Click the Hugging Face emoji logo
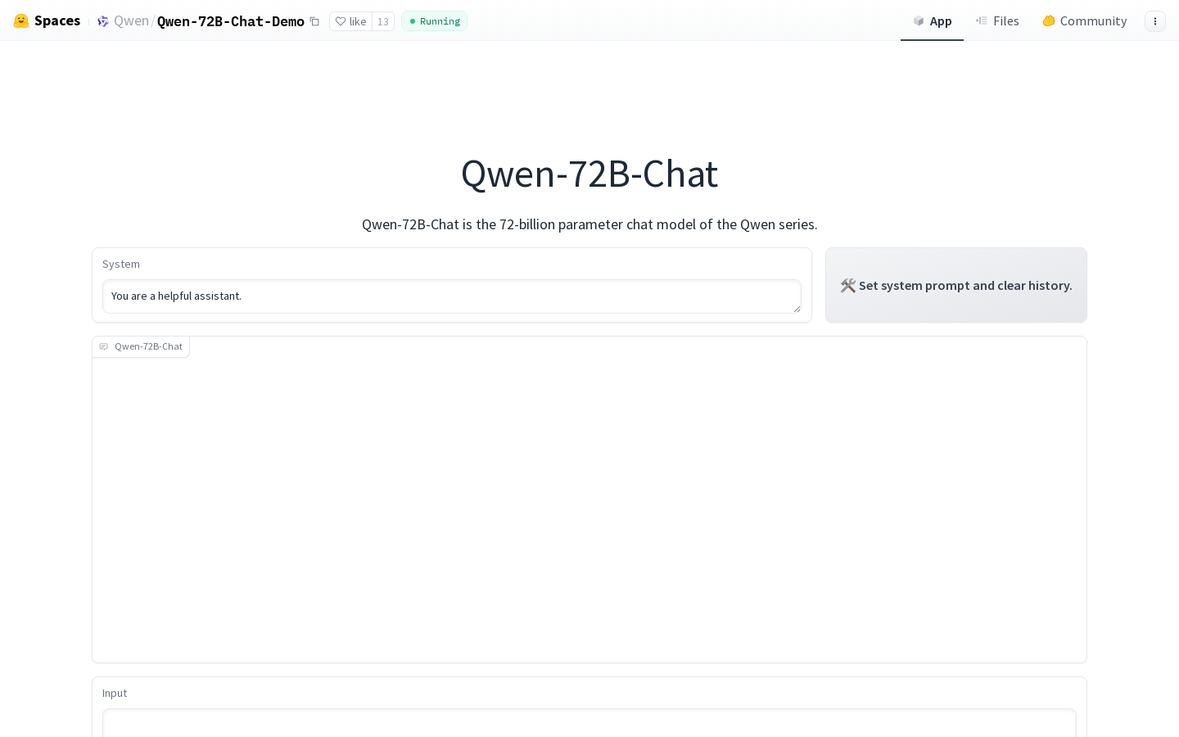 pyautogui.click(x=21, y=20)
